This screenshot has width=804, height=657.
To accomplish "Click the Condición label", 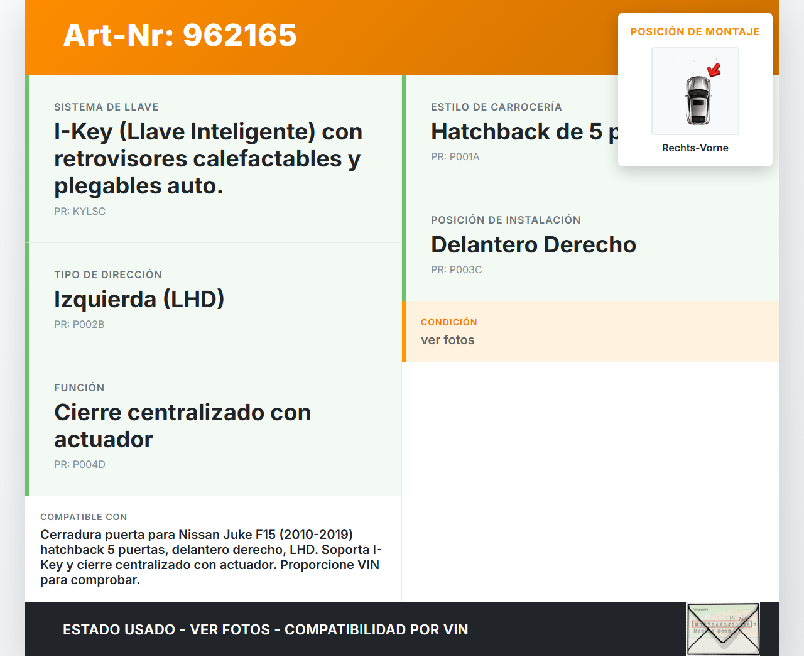I will [448, 322].
